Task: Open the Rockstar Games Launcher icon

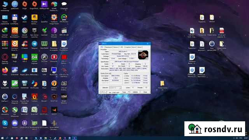Action: tap(34, 19)
